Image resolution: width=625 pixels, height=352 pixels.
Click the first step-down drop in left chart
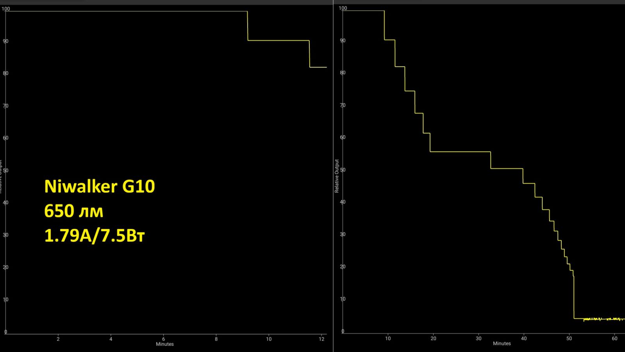click(248, 26)
